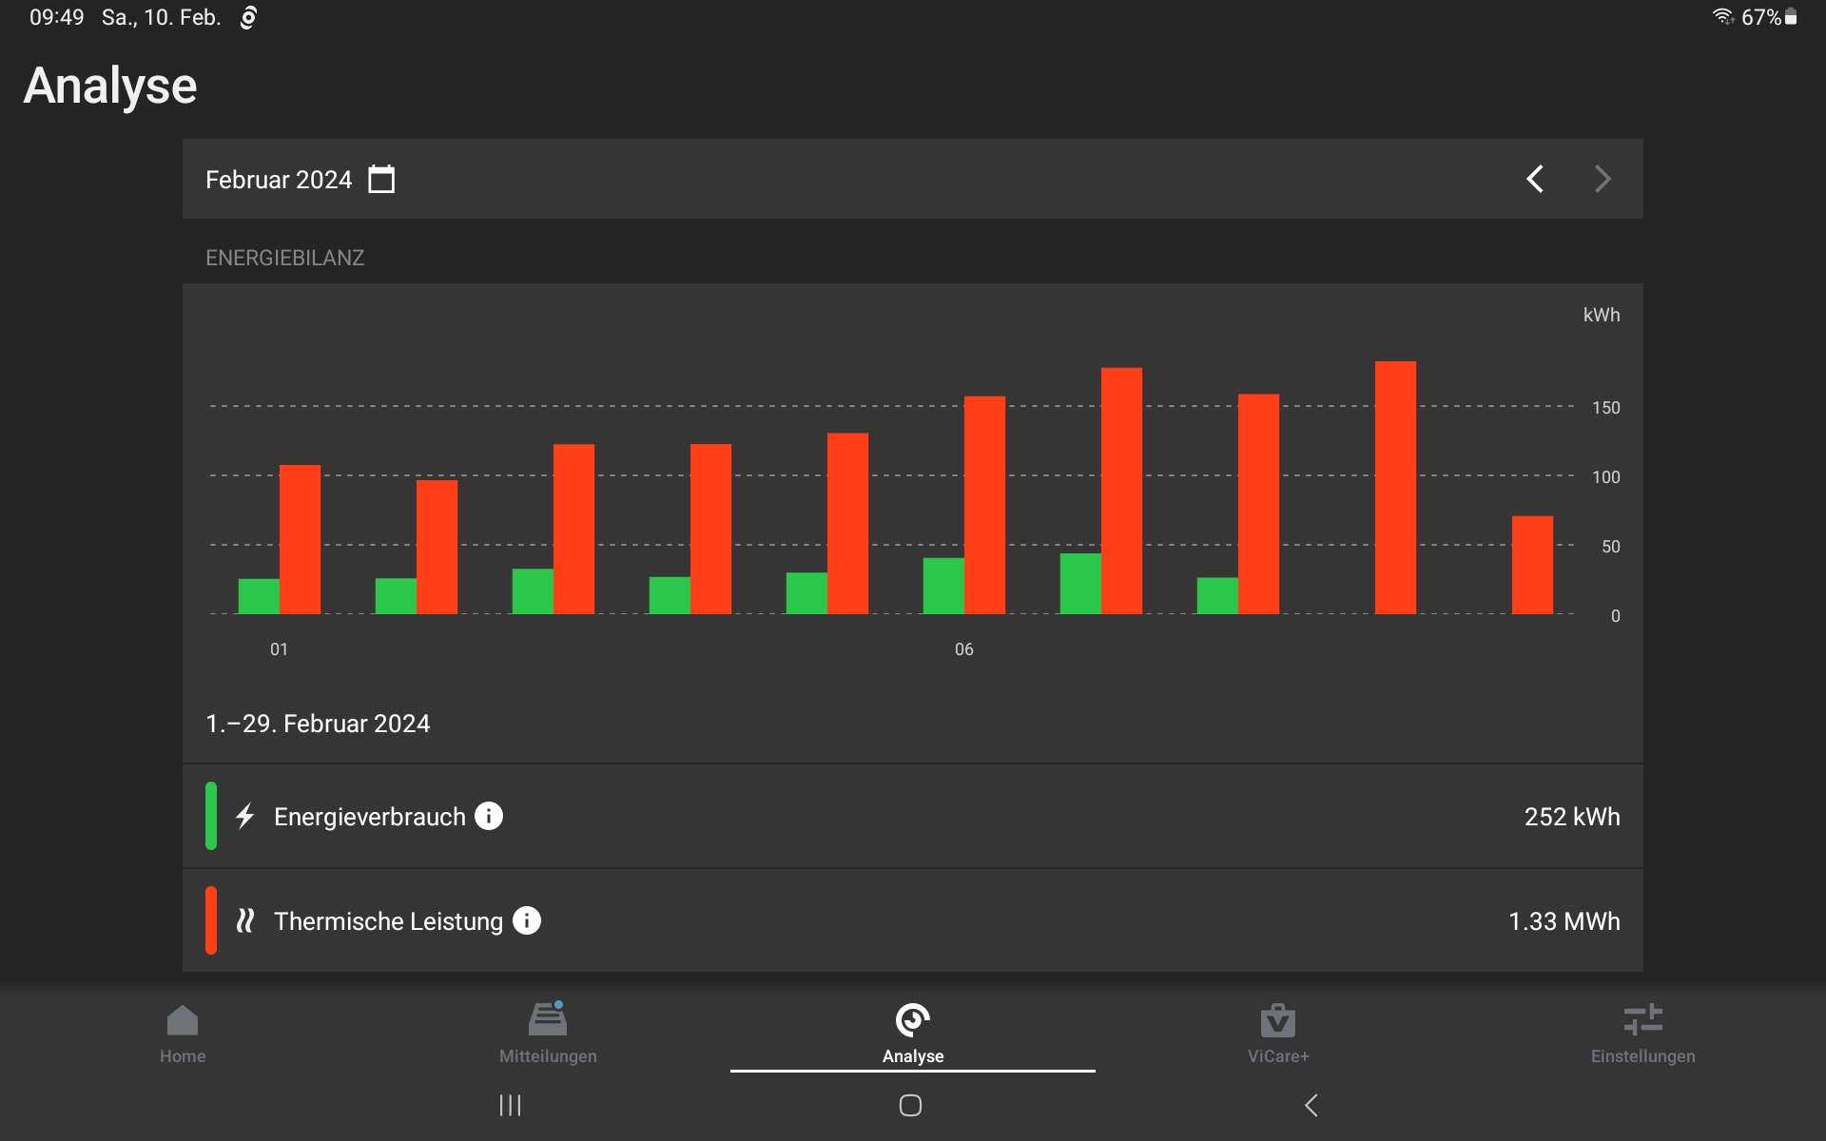Tap the tallest red bar in chart
The image size is (1826, 1141).
tap(1395, 488)
